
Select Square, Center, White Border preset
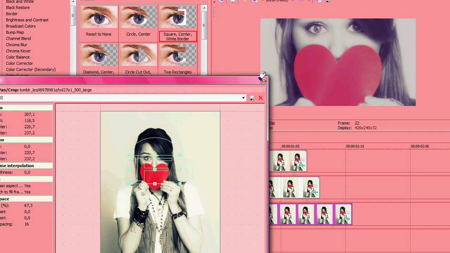coord(178,24)
